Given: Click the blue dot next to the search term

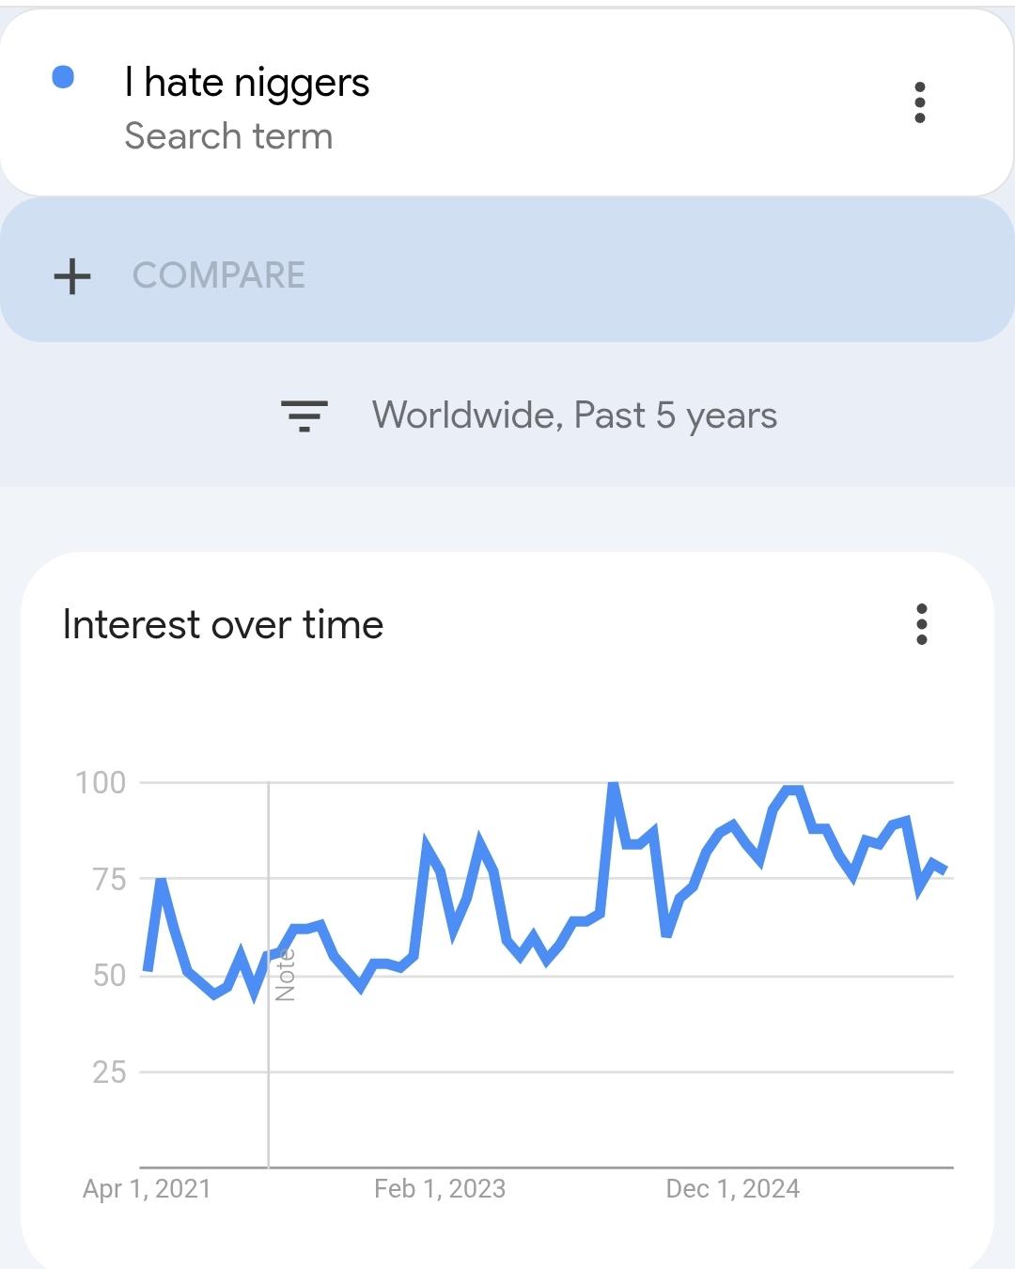Looking at the screenshot, I should [x=63, y=77].
